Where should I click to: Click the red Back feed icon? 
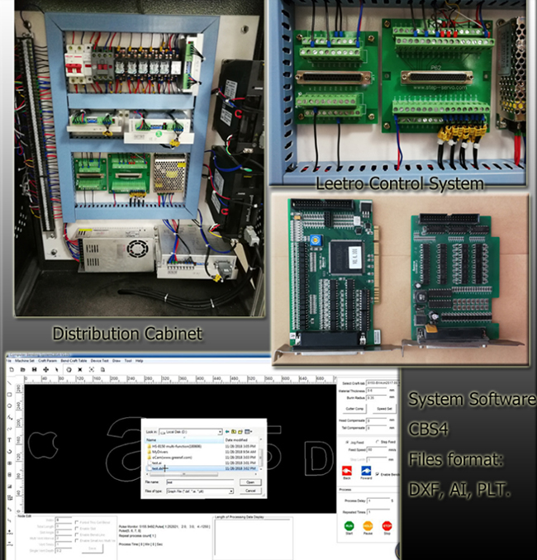[x=347, y=471]
